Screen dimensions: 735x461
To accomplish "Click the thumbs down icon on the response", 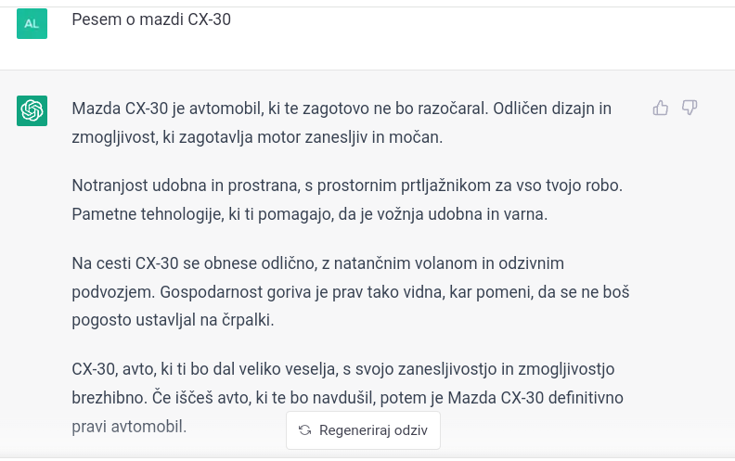I will click(x=690, y=108).
